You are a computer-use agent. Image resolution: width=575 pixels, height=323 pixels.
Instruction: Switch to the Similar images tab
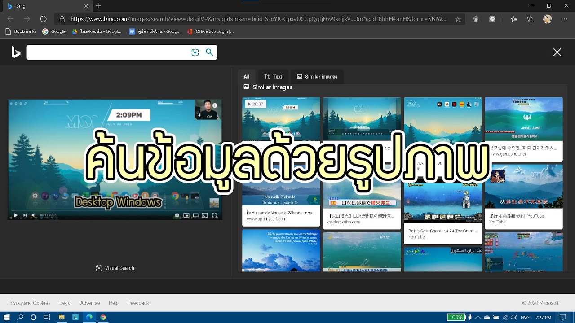tap(317, 77)
